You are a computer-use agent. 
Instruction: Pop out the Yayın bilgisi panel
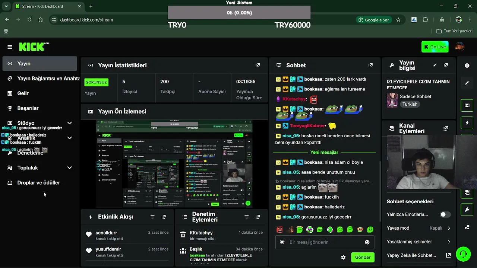(x=446, y=65)
